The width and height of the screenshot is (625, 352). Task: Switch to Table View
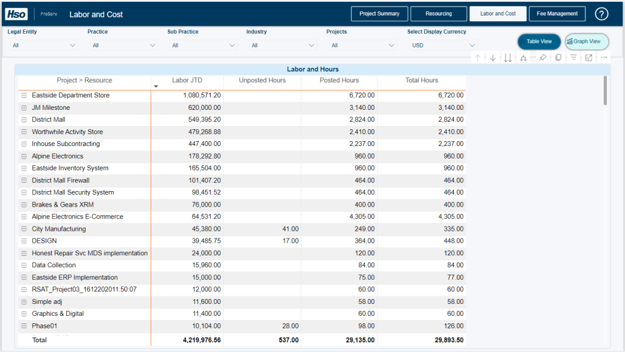[539, 42]
